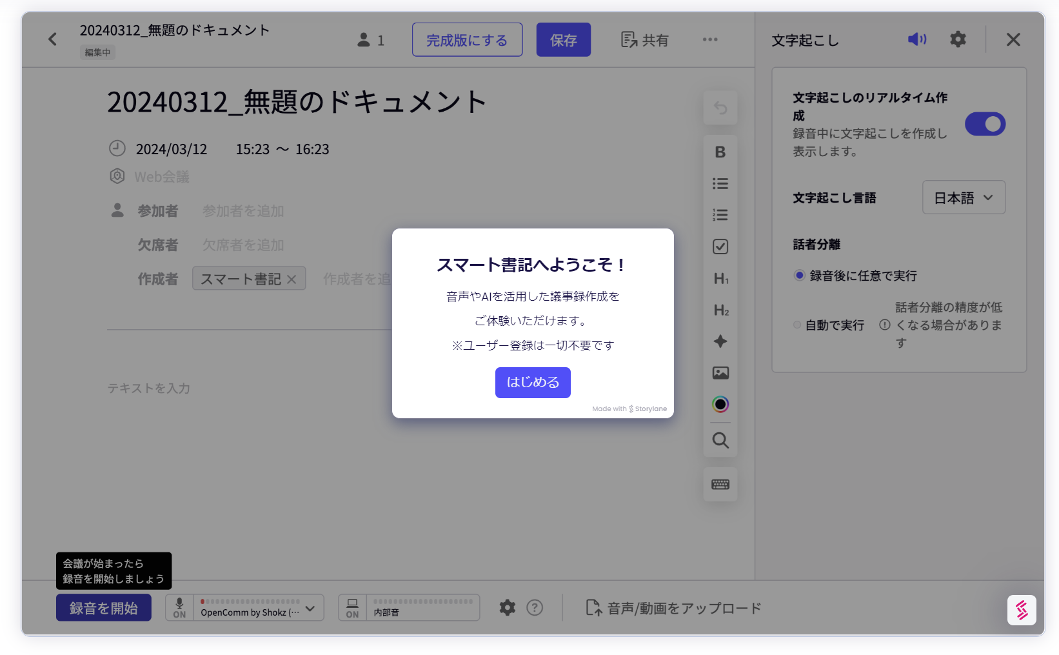Screen dimensions: 1059x655
Task: Select 自動で実行 radio option
Action: 797,325
